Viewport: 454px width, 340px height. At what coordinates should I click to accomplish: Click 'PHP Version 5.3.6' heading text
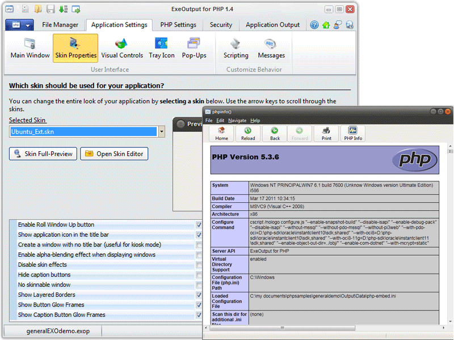(245, 157)
